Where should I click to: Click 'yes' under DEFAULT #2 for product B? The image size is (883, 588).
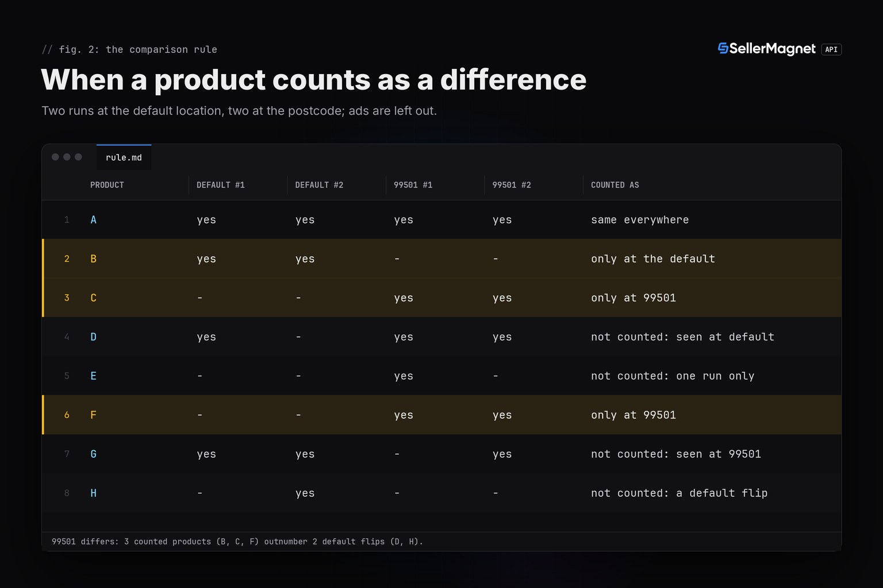[305, 260]
